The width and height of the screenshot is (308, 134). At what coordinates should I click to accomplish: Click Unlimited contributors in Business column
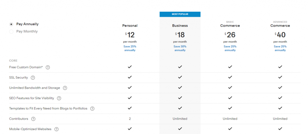[x=180, y=119]
